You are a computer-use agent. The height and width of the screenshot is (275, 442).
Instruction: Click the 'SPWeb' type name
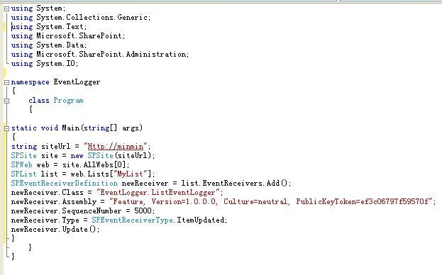(22, 164)
